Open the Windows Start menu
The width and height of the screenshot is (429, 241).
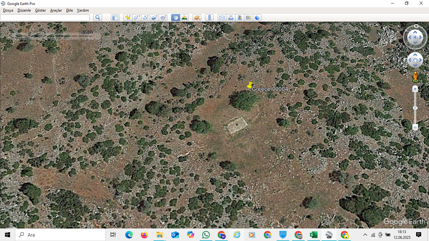point(8,235)
